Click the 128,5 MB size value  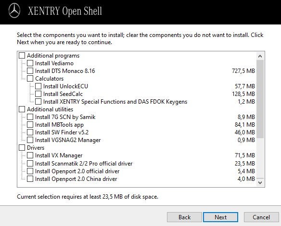point(243,94)
